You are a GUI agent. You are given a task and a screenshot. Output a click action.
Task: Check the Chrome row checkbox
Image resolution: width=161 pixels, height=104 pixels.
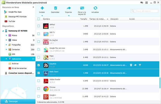(39, 88)
